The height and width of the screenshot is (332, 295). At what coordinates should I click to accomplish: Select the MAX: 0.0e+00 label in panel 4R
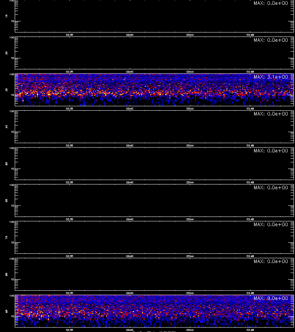click(x=271, y=114)
